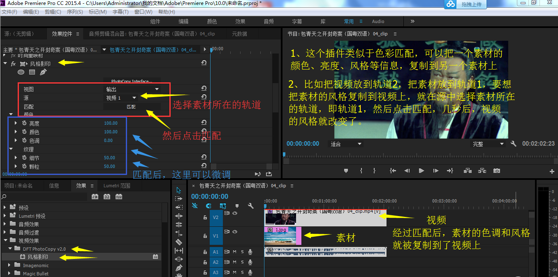Open Program Monitor settings wrench

tap(513, 144)
